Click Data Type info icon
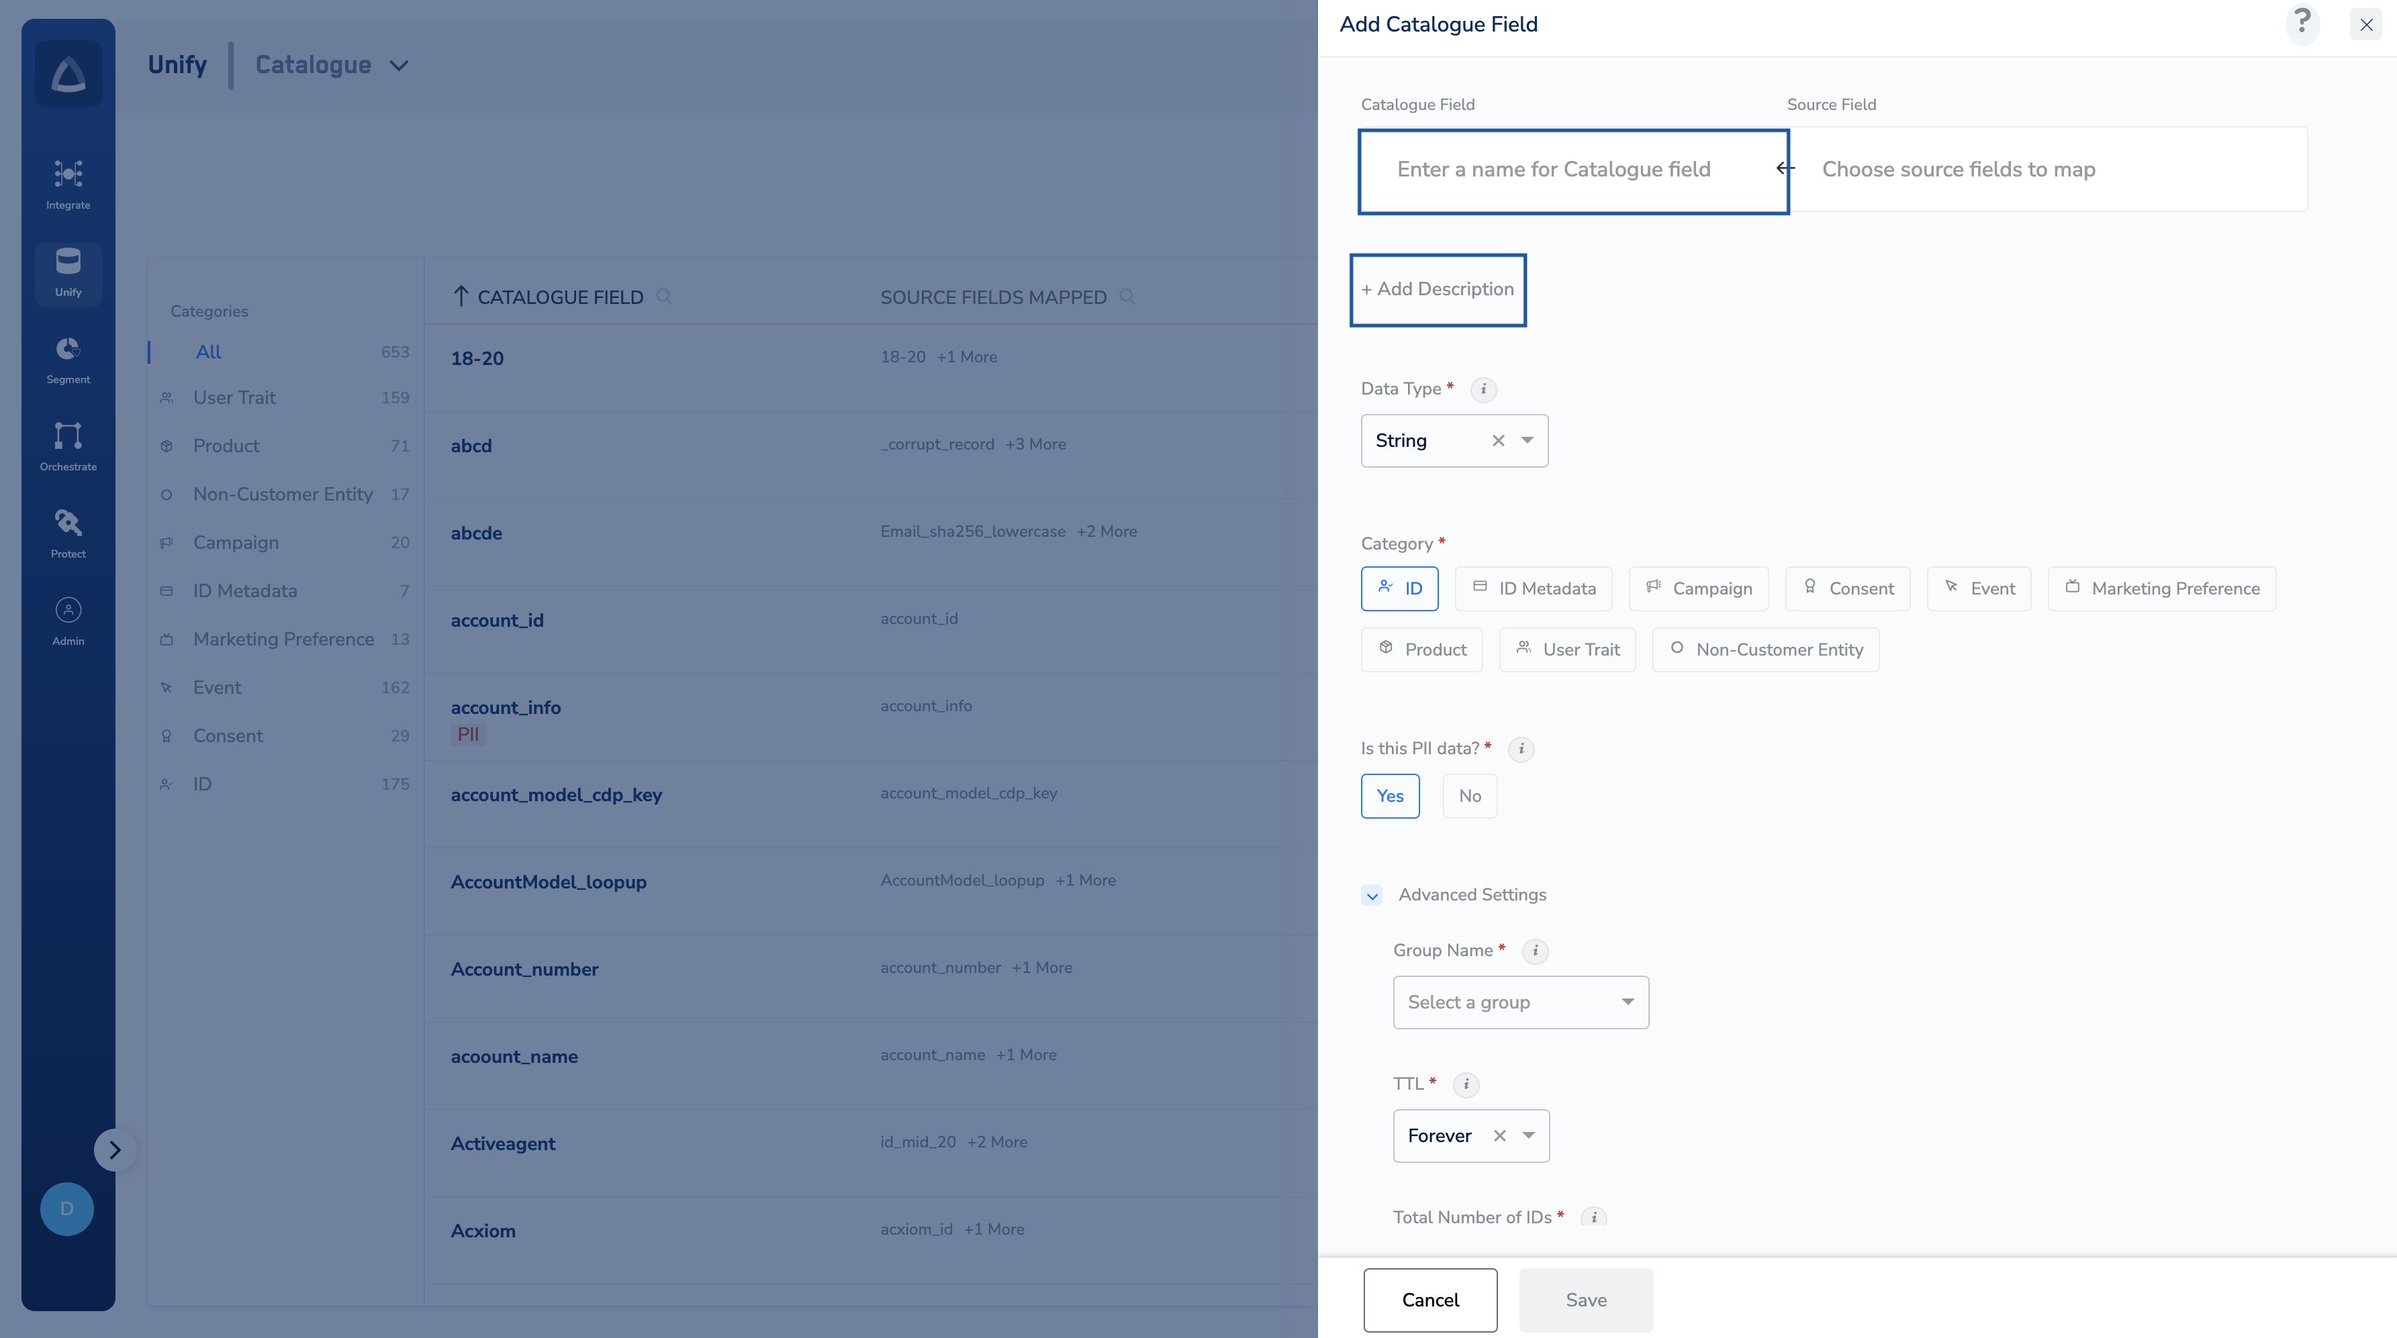 pyautogui.click(x=1483, y=390)
